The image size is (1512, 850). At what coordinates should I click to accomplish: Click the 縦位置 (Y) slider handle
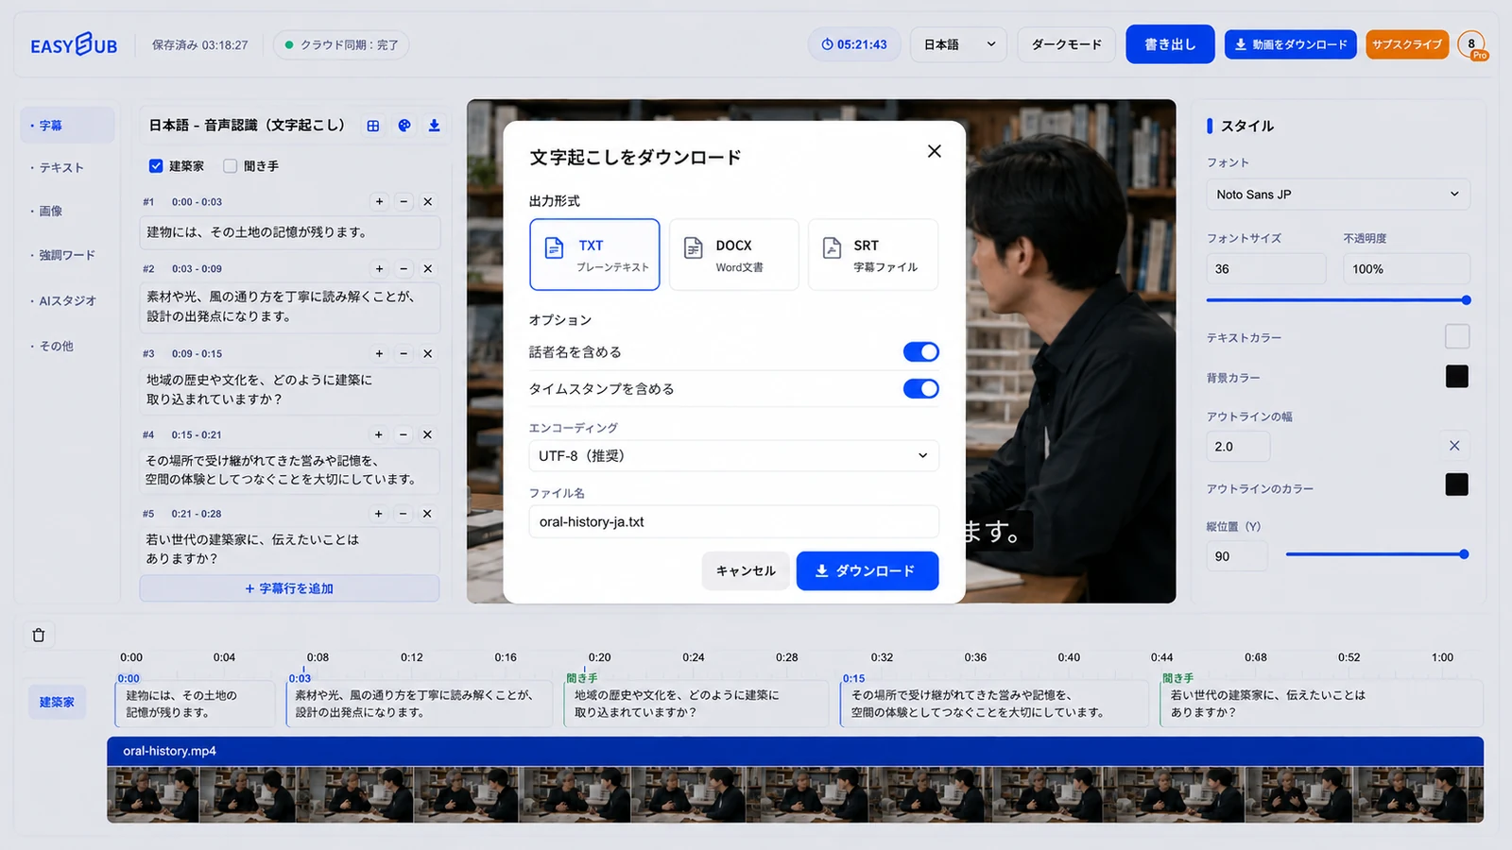tap(1464, 555)
